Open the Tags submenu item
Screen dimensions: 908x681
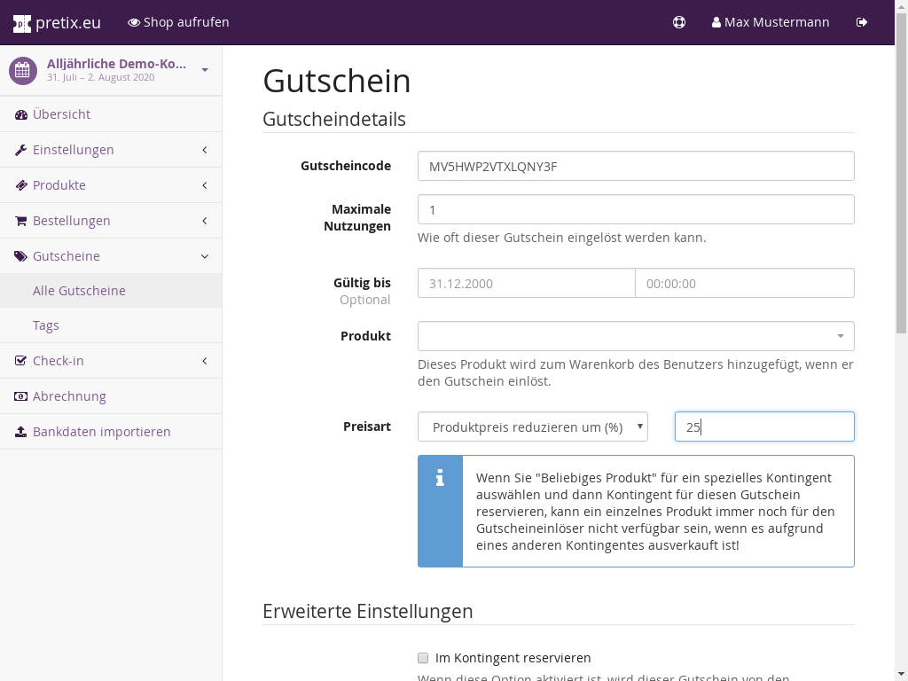point(46,325)
